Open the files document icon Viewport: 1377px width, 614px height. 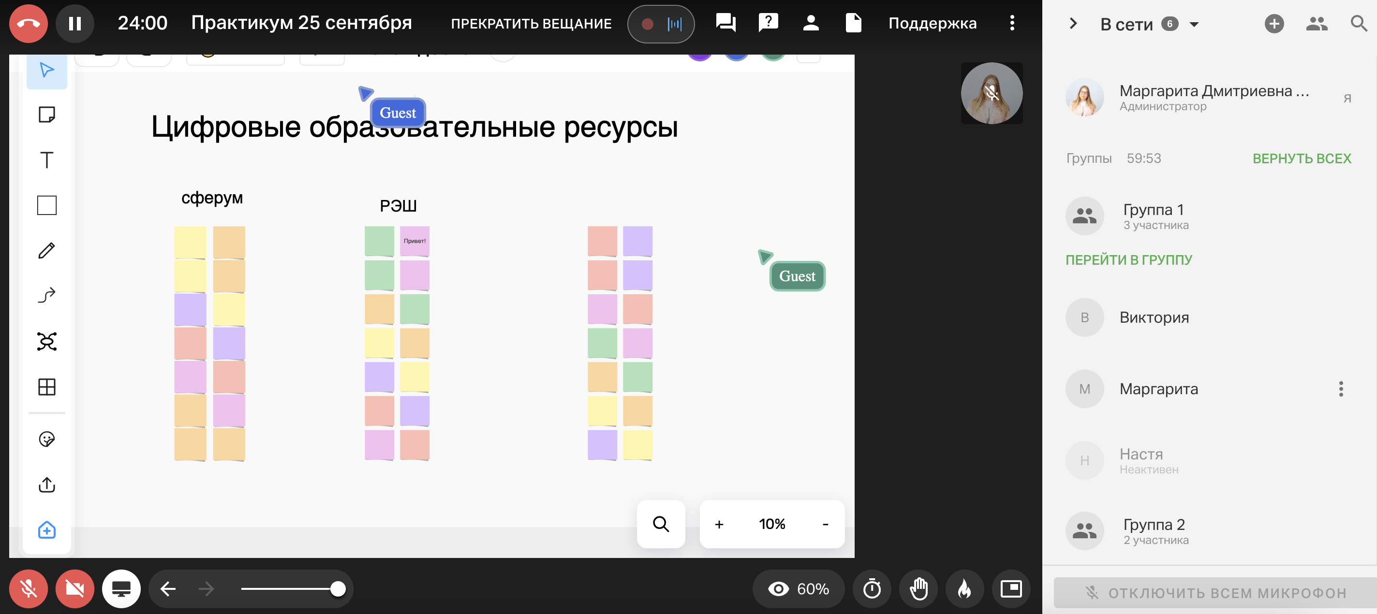(x=853, y=23)
